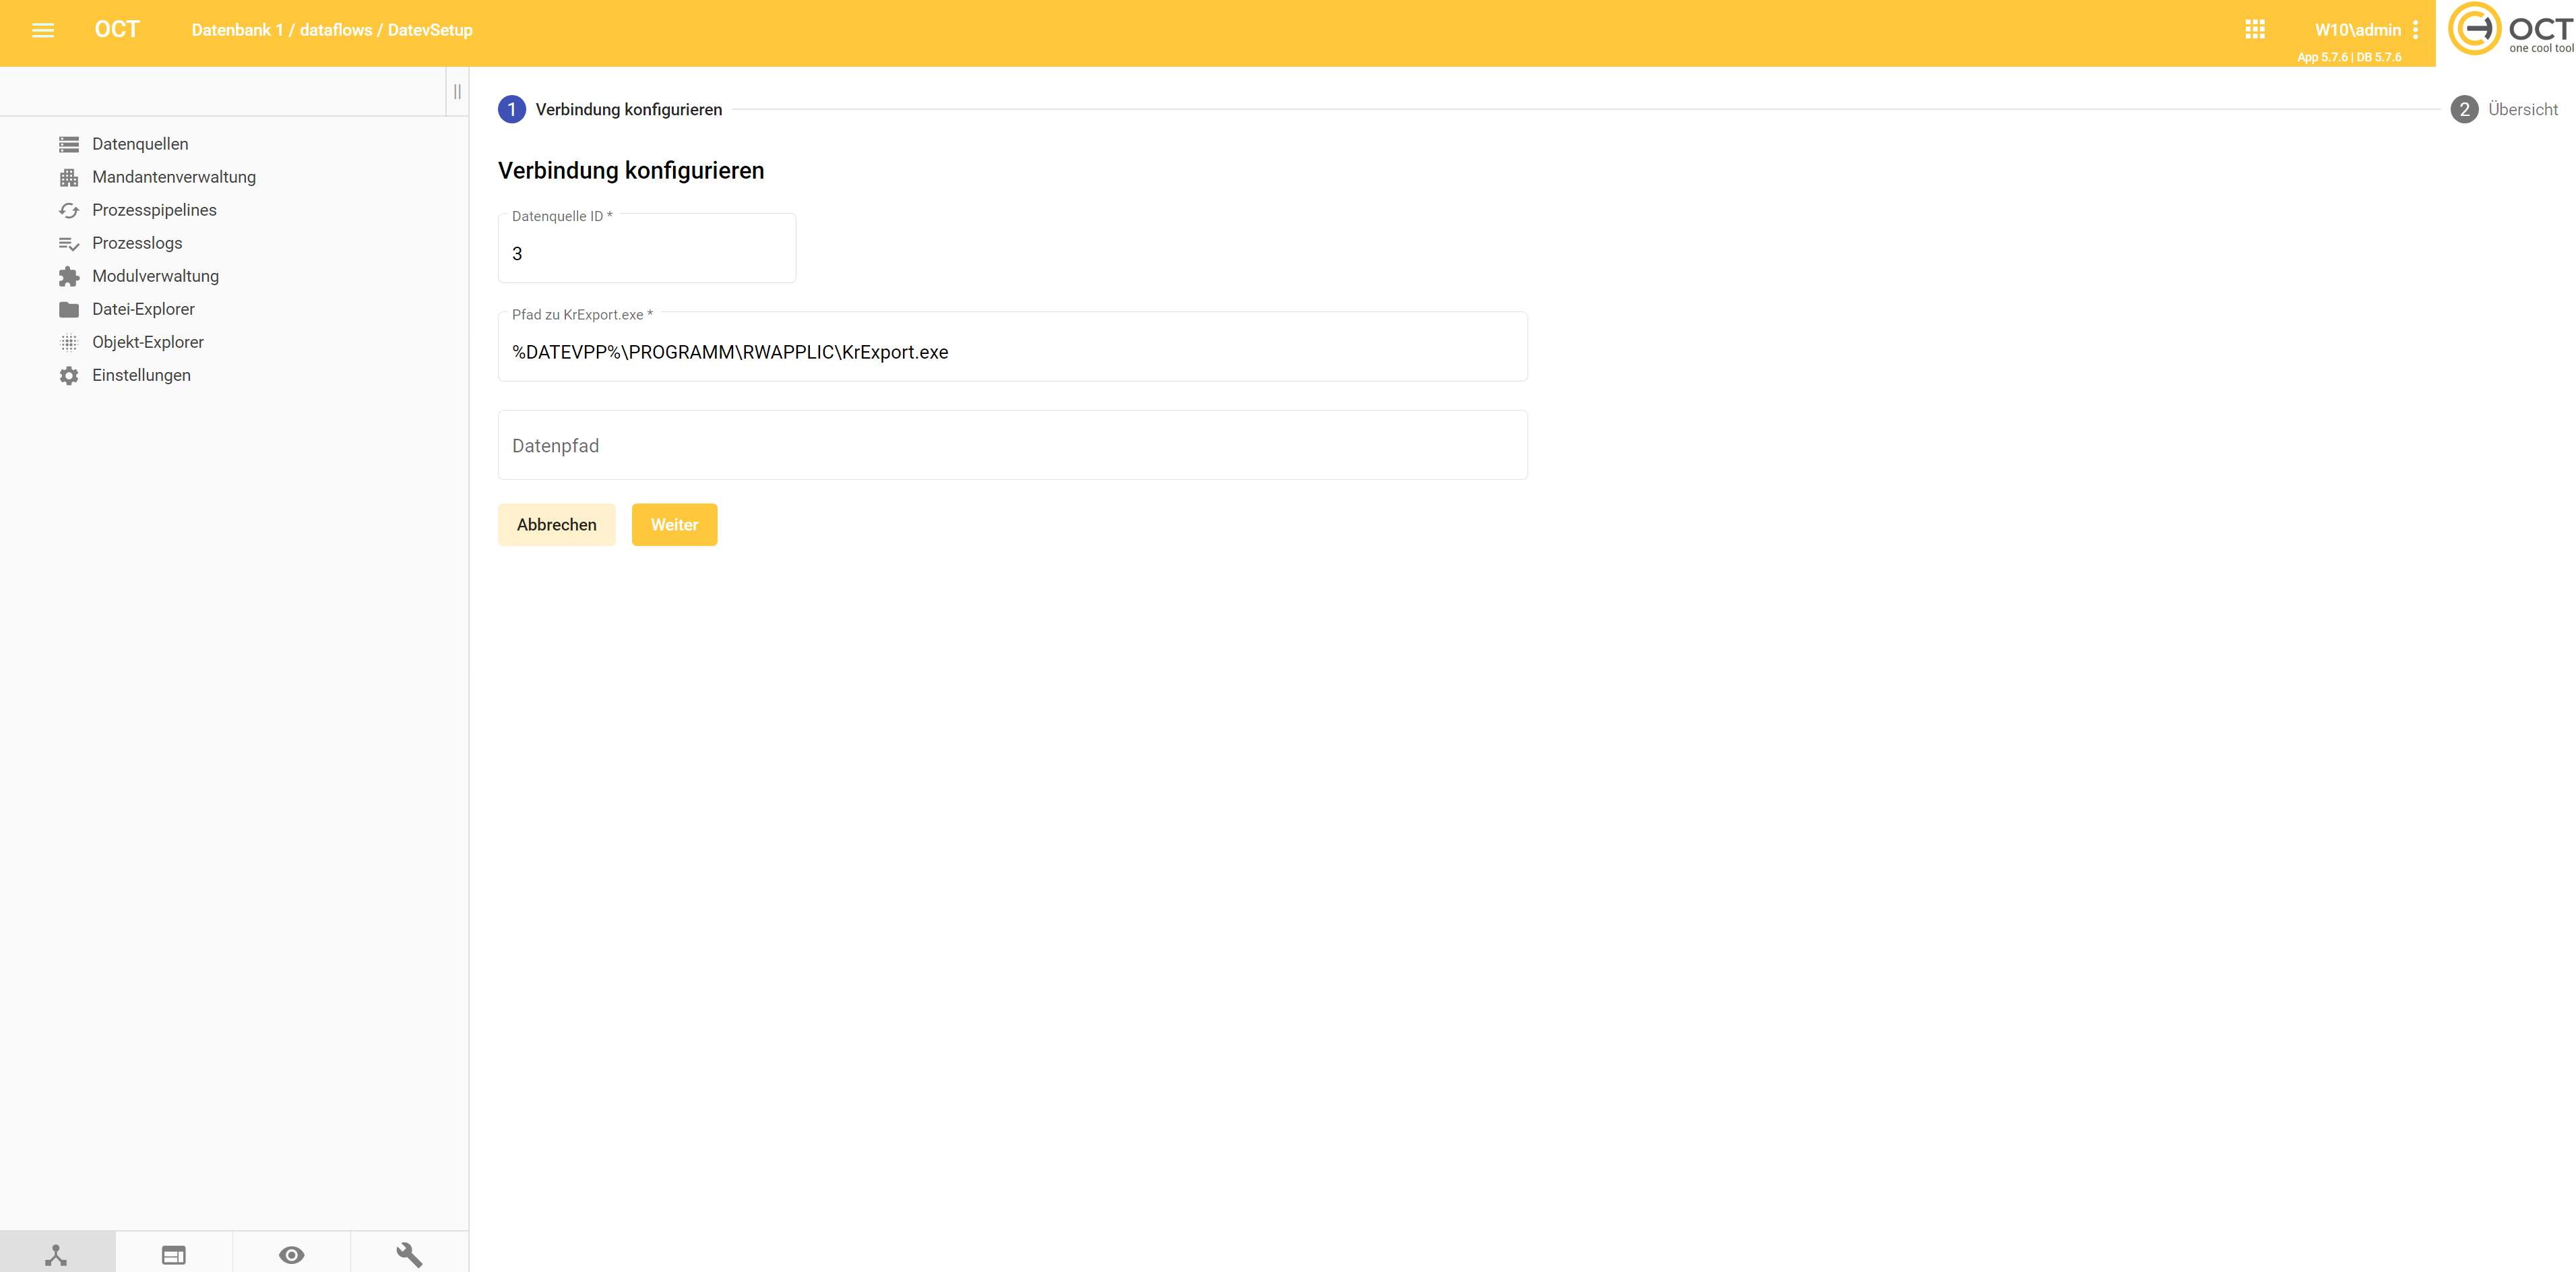Open Datenquellen in the sidebar
The width and height of the screenshot is (2576, 1272).
pyautogui.click(x=140, y=144)
